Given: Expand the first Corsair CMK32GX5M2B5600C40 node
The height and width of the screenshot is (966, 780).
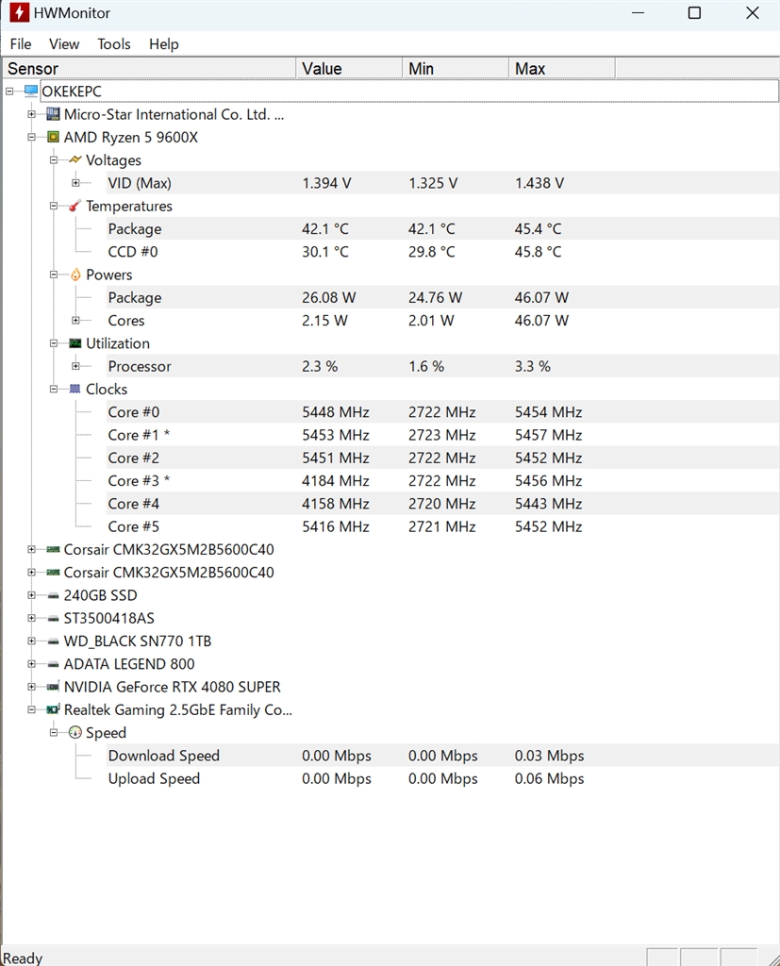Looking at the screenshot, I should click(31, 549).
